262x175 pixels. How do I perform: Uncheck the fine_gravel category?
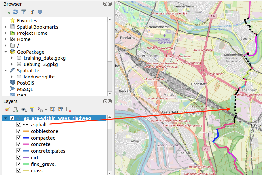(x=19, y=164)
